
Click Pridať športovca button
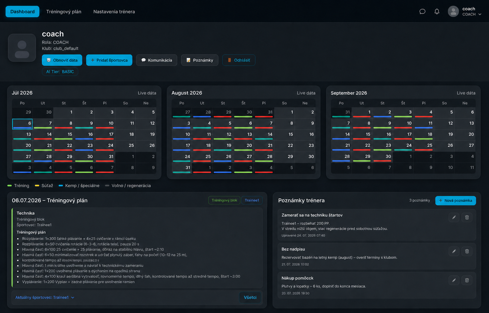tap(109, 60)
